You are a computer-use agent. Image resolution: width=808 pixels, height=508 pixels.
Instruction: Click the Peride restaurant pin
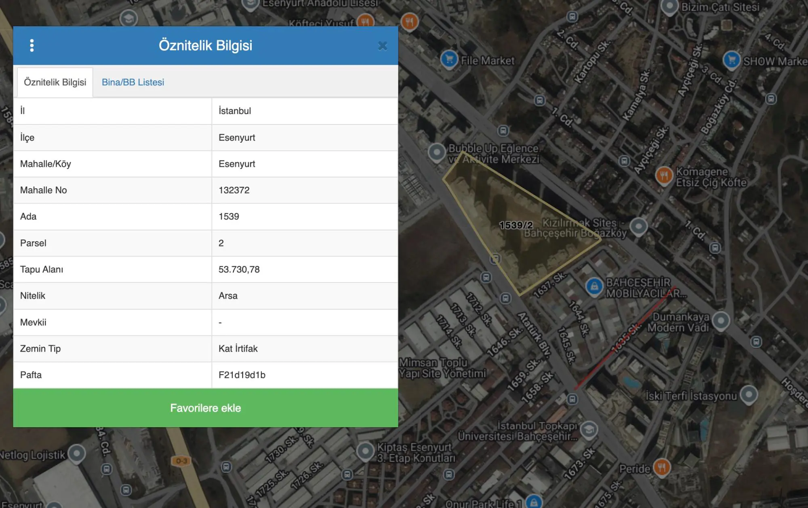pyautogui.click(x=662, y=468)
